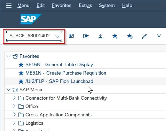Open the Edit menu
The image size is (166, 131).
[41, 6]
